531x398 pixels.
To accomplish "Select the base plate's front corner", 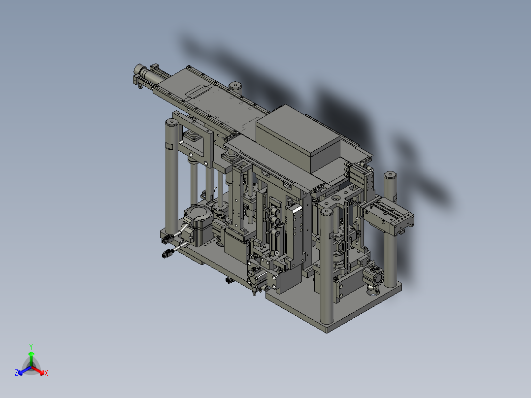I will [327, 329].
